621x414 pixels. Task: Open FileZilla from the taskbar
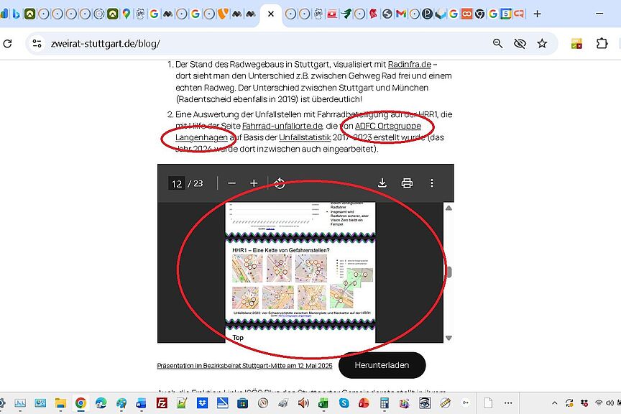pyautogui.click(x=162, y=403)
